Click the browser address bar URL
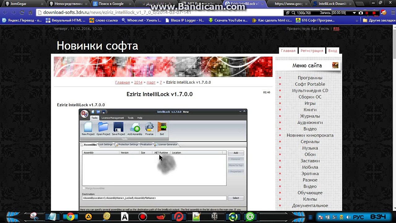The height and width of the screenshot is (223, 396). click(117, 13)
